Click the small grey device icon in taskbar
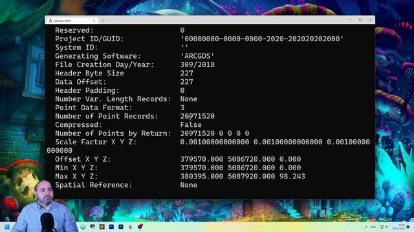 tap(131, 227)
